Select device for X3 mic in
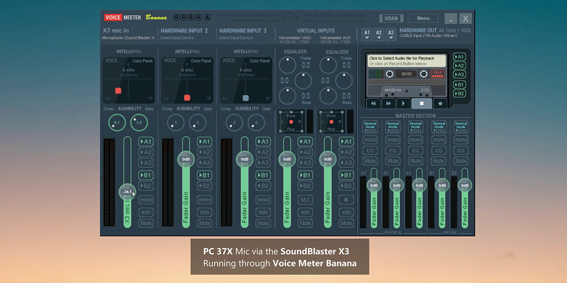567x283 pixels. point(128,37)
